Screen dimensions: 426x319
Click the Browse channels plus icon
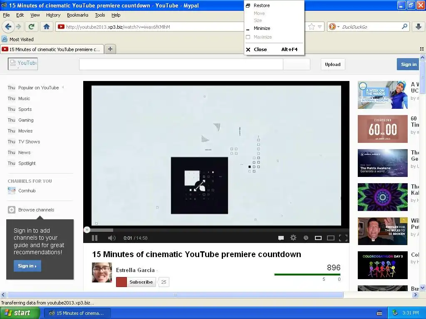point(11,210)
